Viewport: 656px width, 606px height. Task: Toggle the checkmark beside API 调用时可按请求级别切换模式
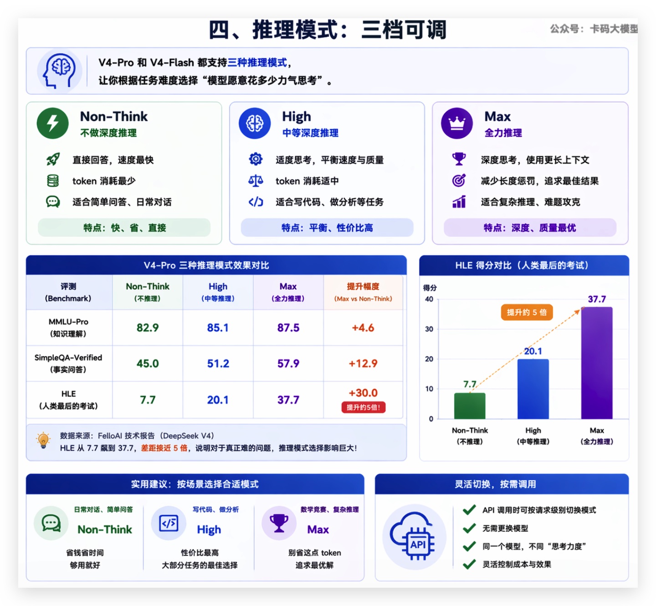(x=469, y=510)
